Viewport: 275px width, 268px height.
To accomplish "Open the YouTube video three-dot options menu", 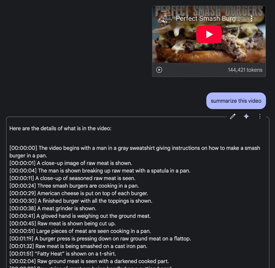I will pyautogui.click(x=251, y=19).
